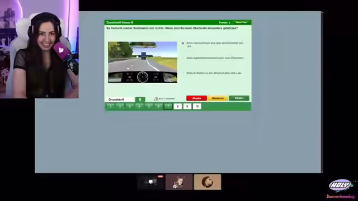The width and height of the screenshot is (358, 201).
Task: Jump to unanswered question 10
Action: click(197, 106)
